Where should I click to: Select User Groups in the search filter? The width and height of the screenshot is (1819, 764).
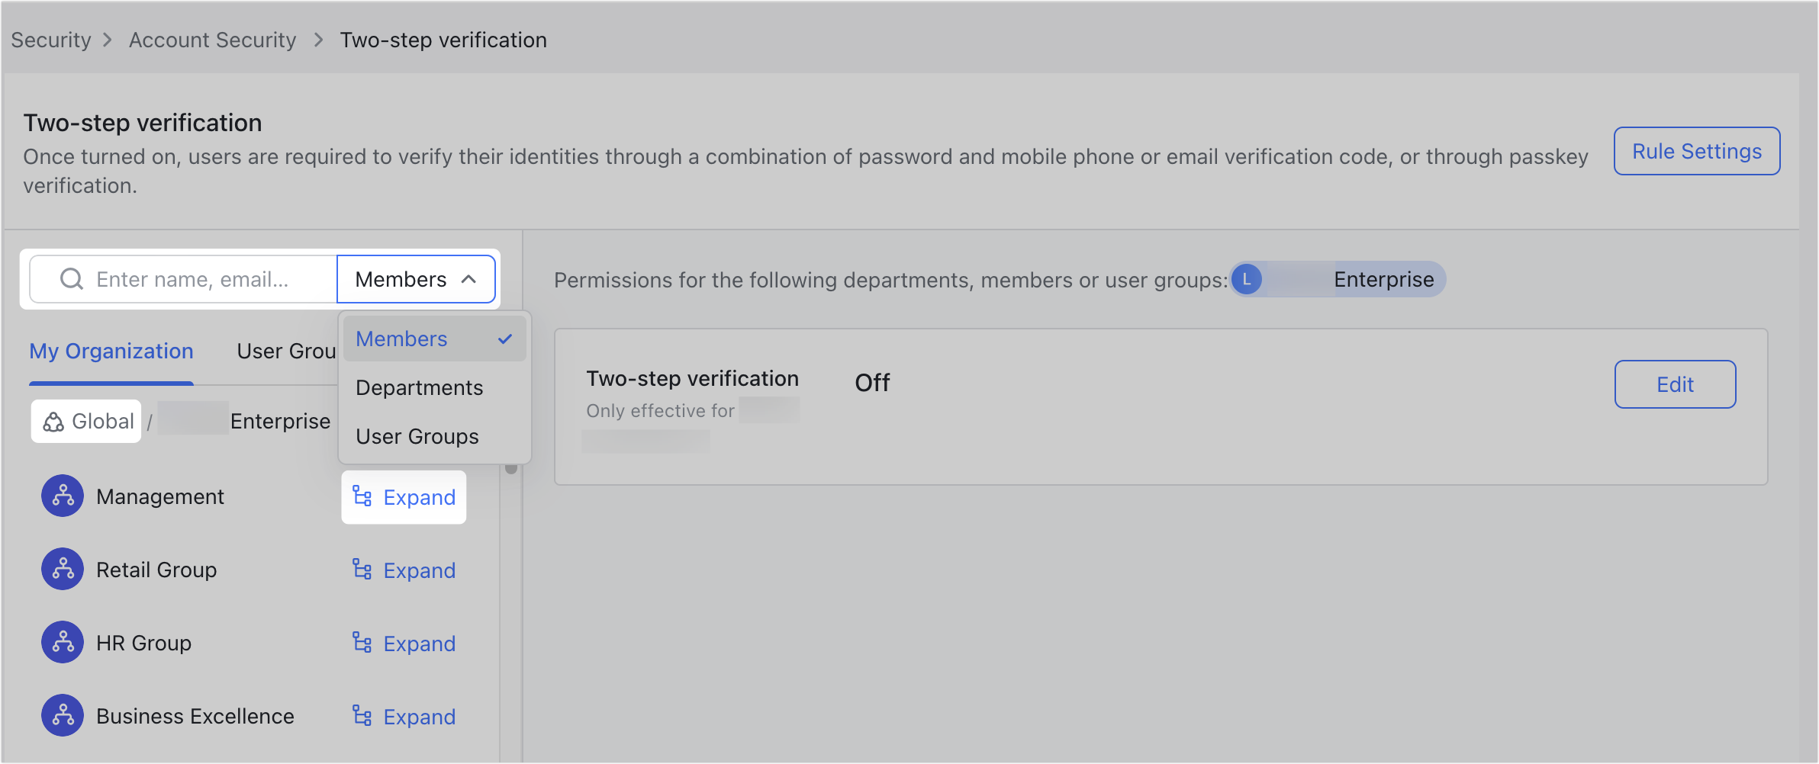417,436
